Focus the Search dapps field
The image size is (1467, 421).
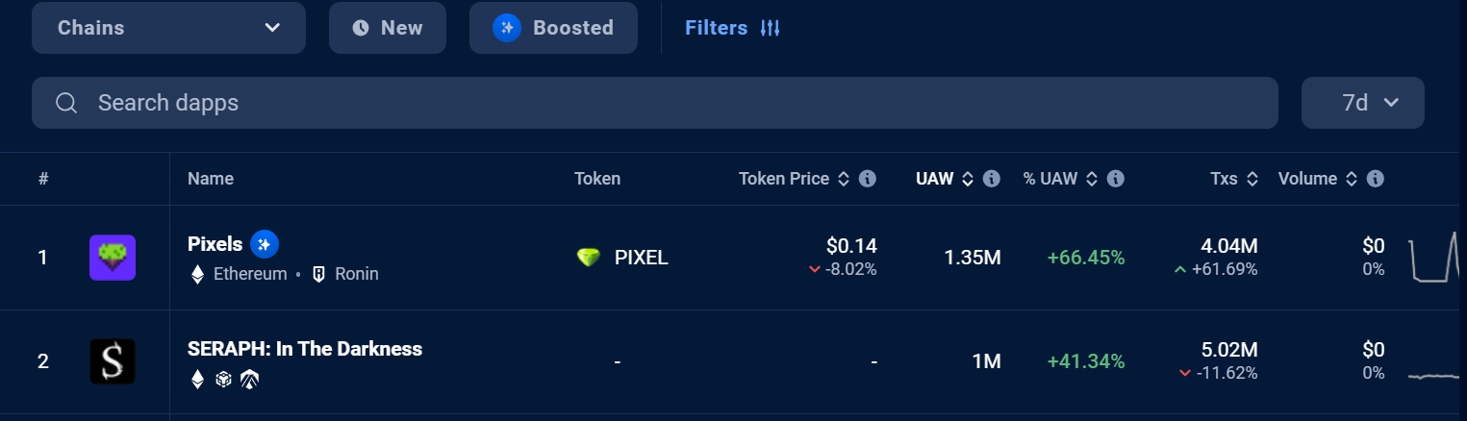coord(655,103)
